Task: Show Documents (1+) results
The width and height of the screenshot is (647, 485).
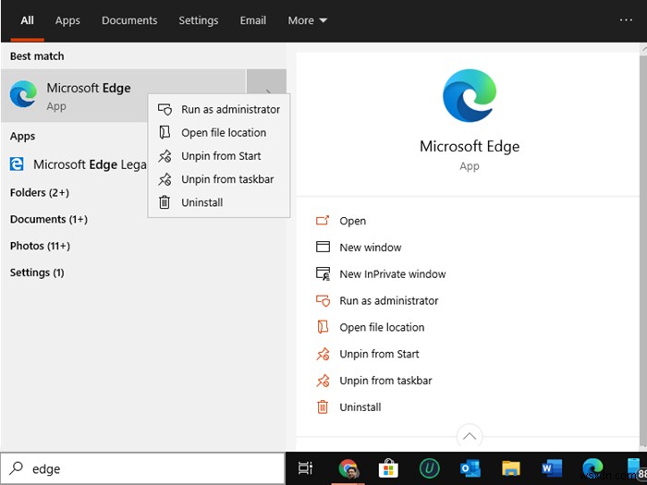Action: (49, 220)
